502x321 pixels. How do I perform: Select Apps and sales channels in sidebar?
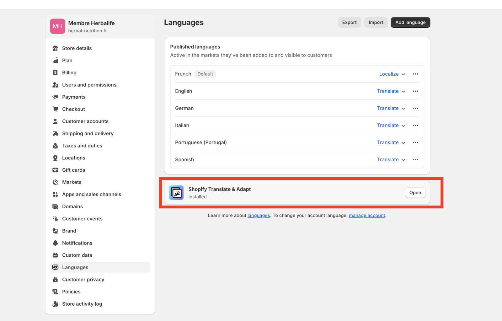91,195
